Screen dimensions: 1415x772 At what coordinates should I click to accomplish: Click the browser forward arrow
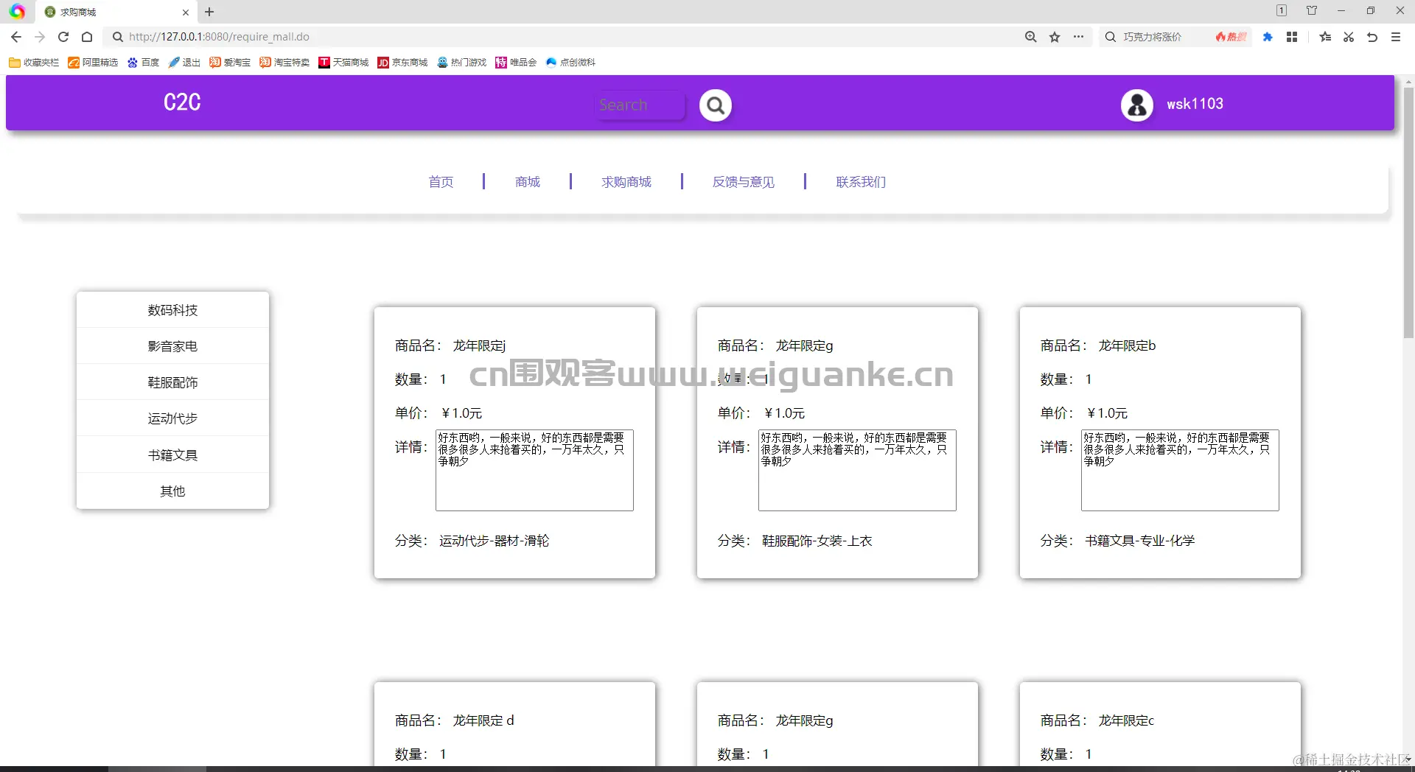40,37
